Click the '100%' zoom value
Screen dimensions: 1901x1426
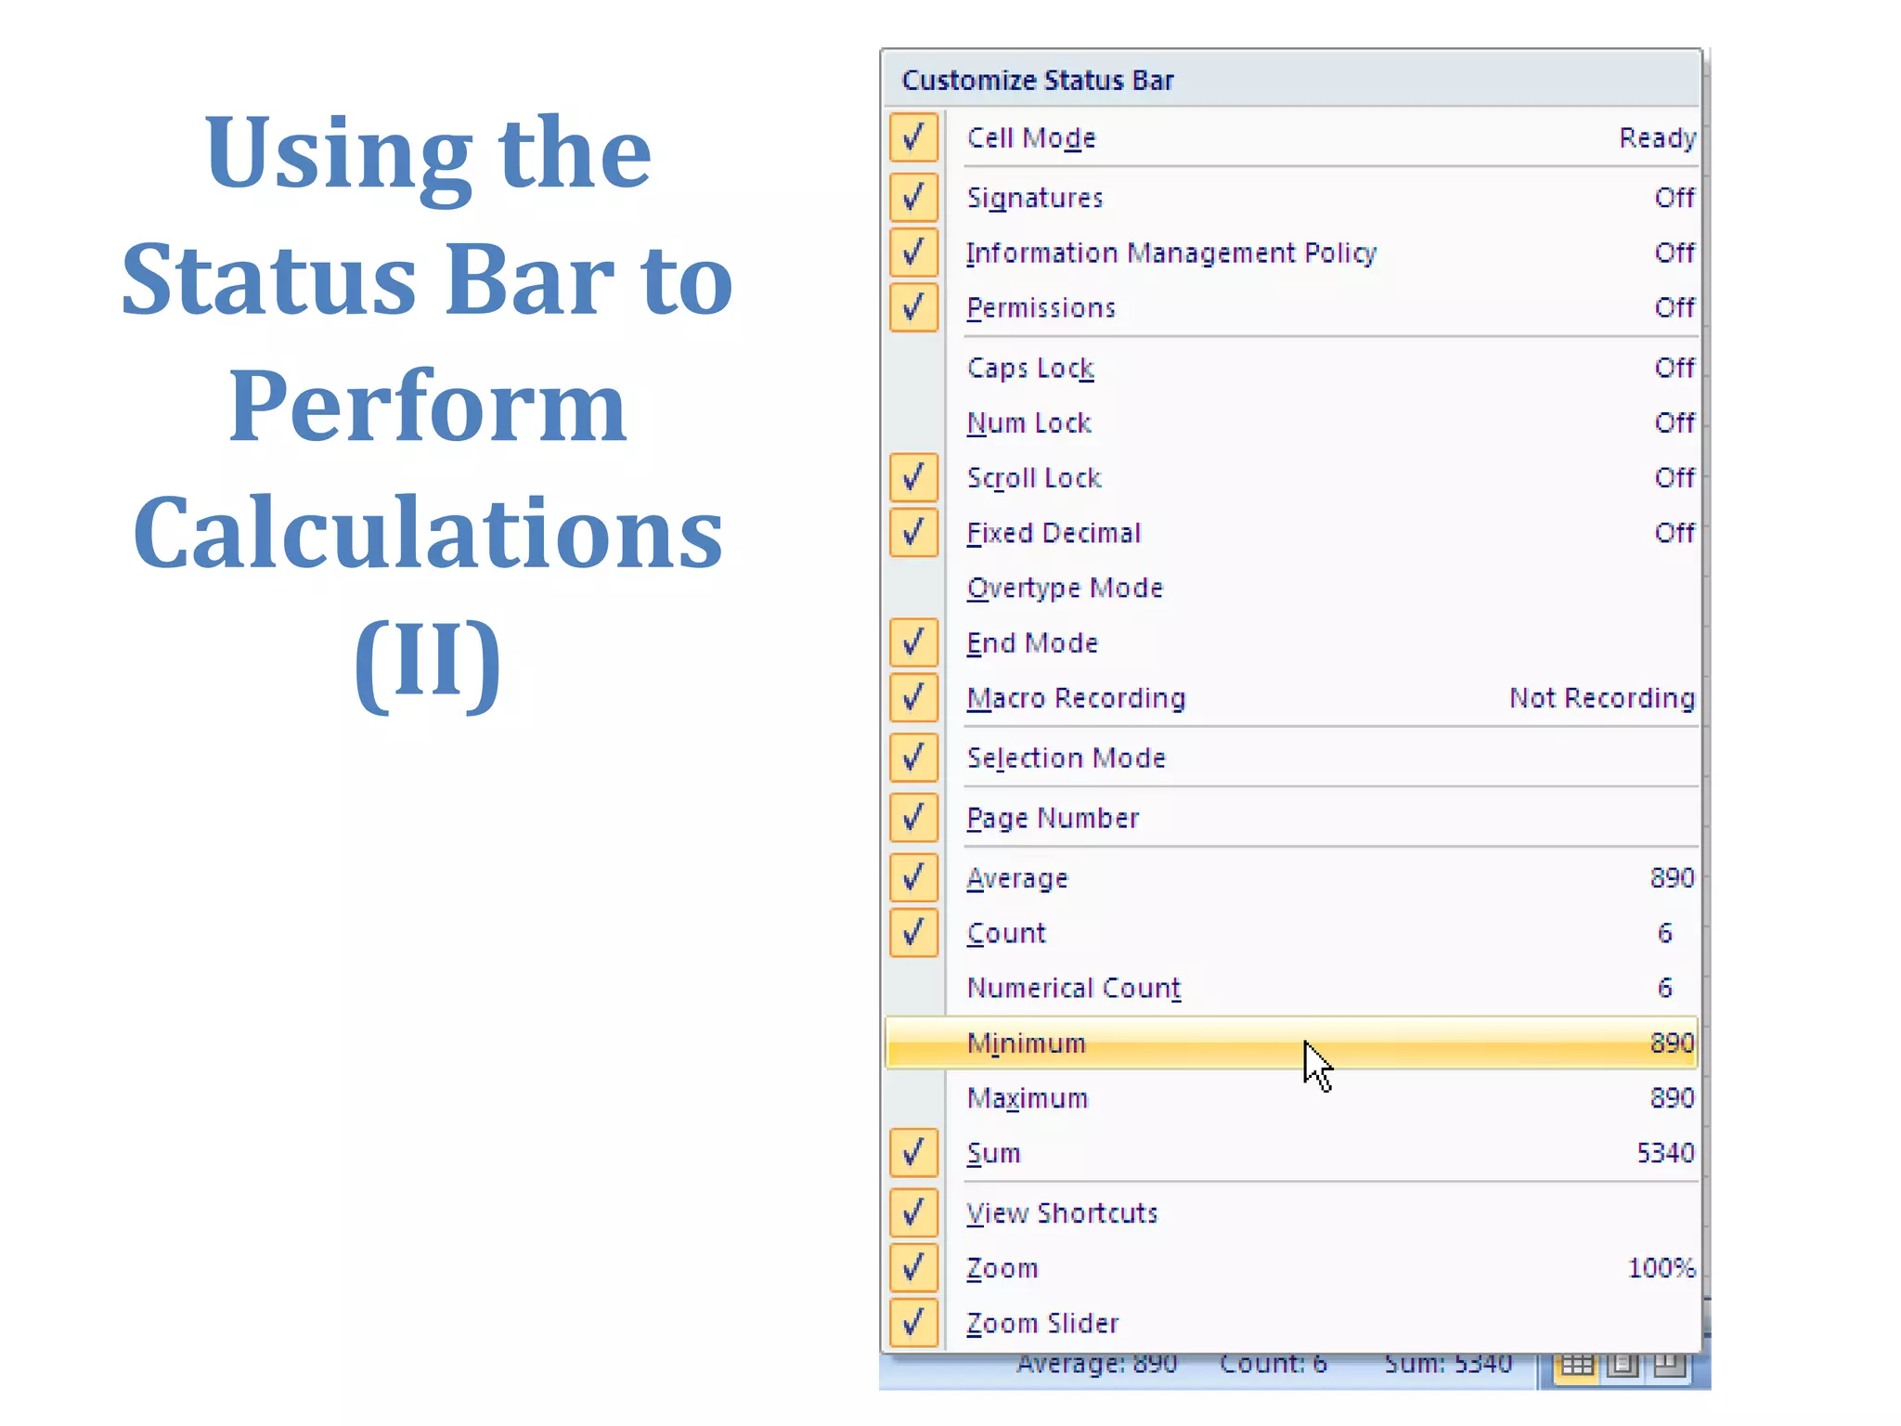[x=1662, y=1267]
